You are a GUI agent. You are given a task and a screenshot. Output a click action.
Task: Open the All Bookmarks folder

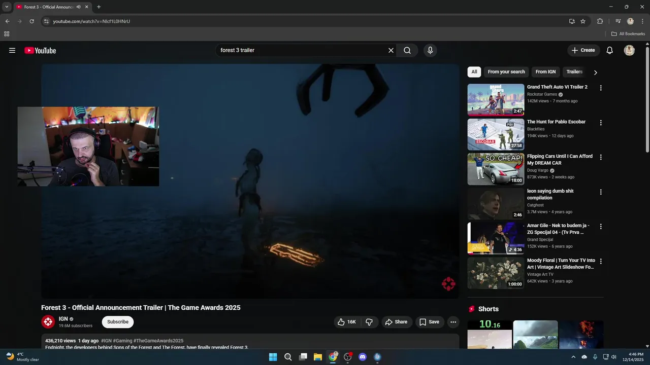628,34
